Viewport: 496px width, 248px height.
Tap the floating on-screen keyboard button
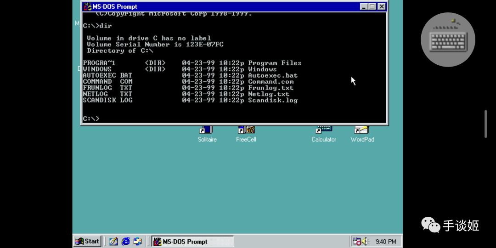[x=448, y=39]
